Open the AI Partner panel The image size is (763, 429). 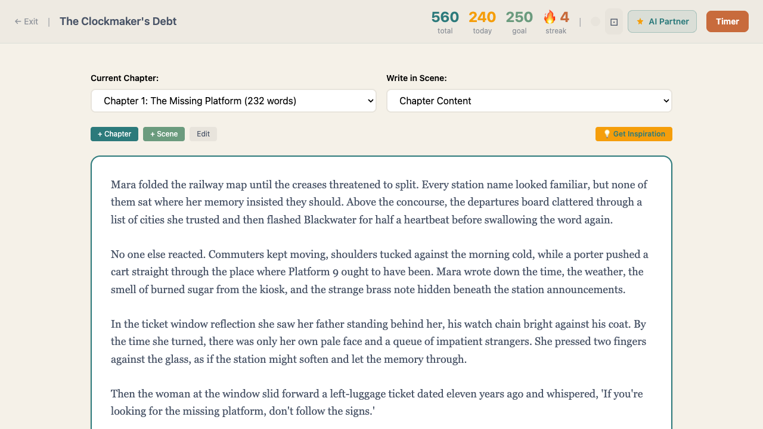click(662, 21)
